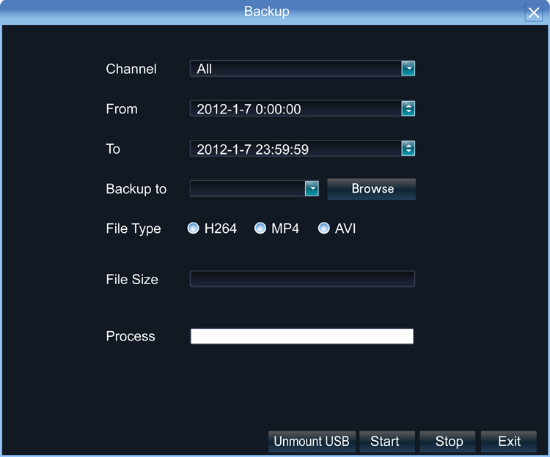Select the H264 file type radio button
Image resolution: width=550 pixels, height=457 pixels.
coord(194,228)
